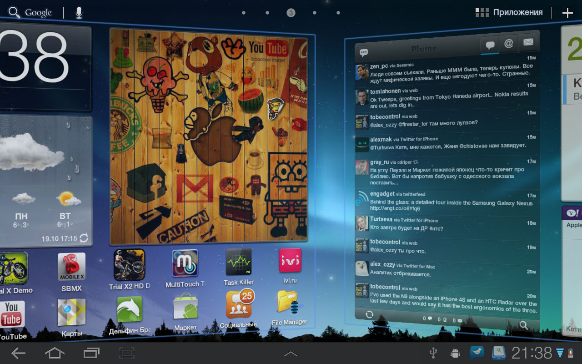The width and height of the screenshot is (582, 364).
Task: Open the recent apps button
Action: pyautogui.click(x=91, y=353)
